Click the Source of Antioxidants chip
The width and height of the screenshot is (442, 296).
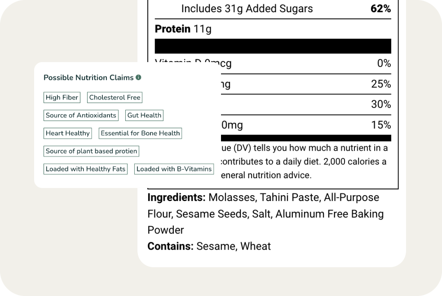(81, 115)
